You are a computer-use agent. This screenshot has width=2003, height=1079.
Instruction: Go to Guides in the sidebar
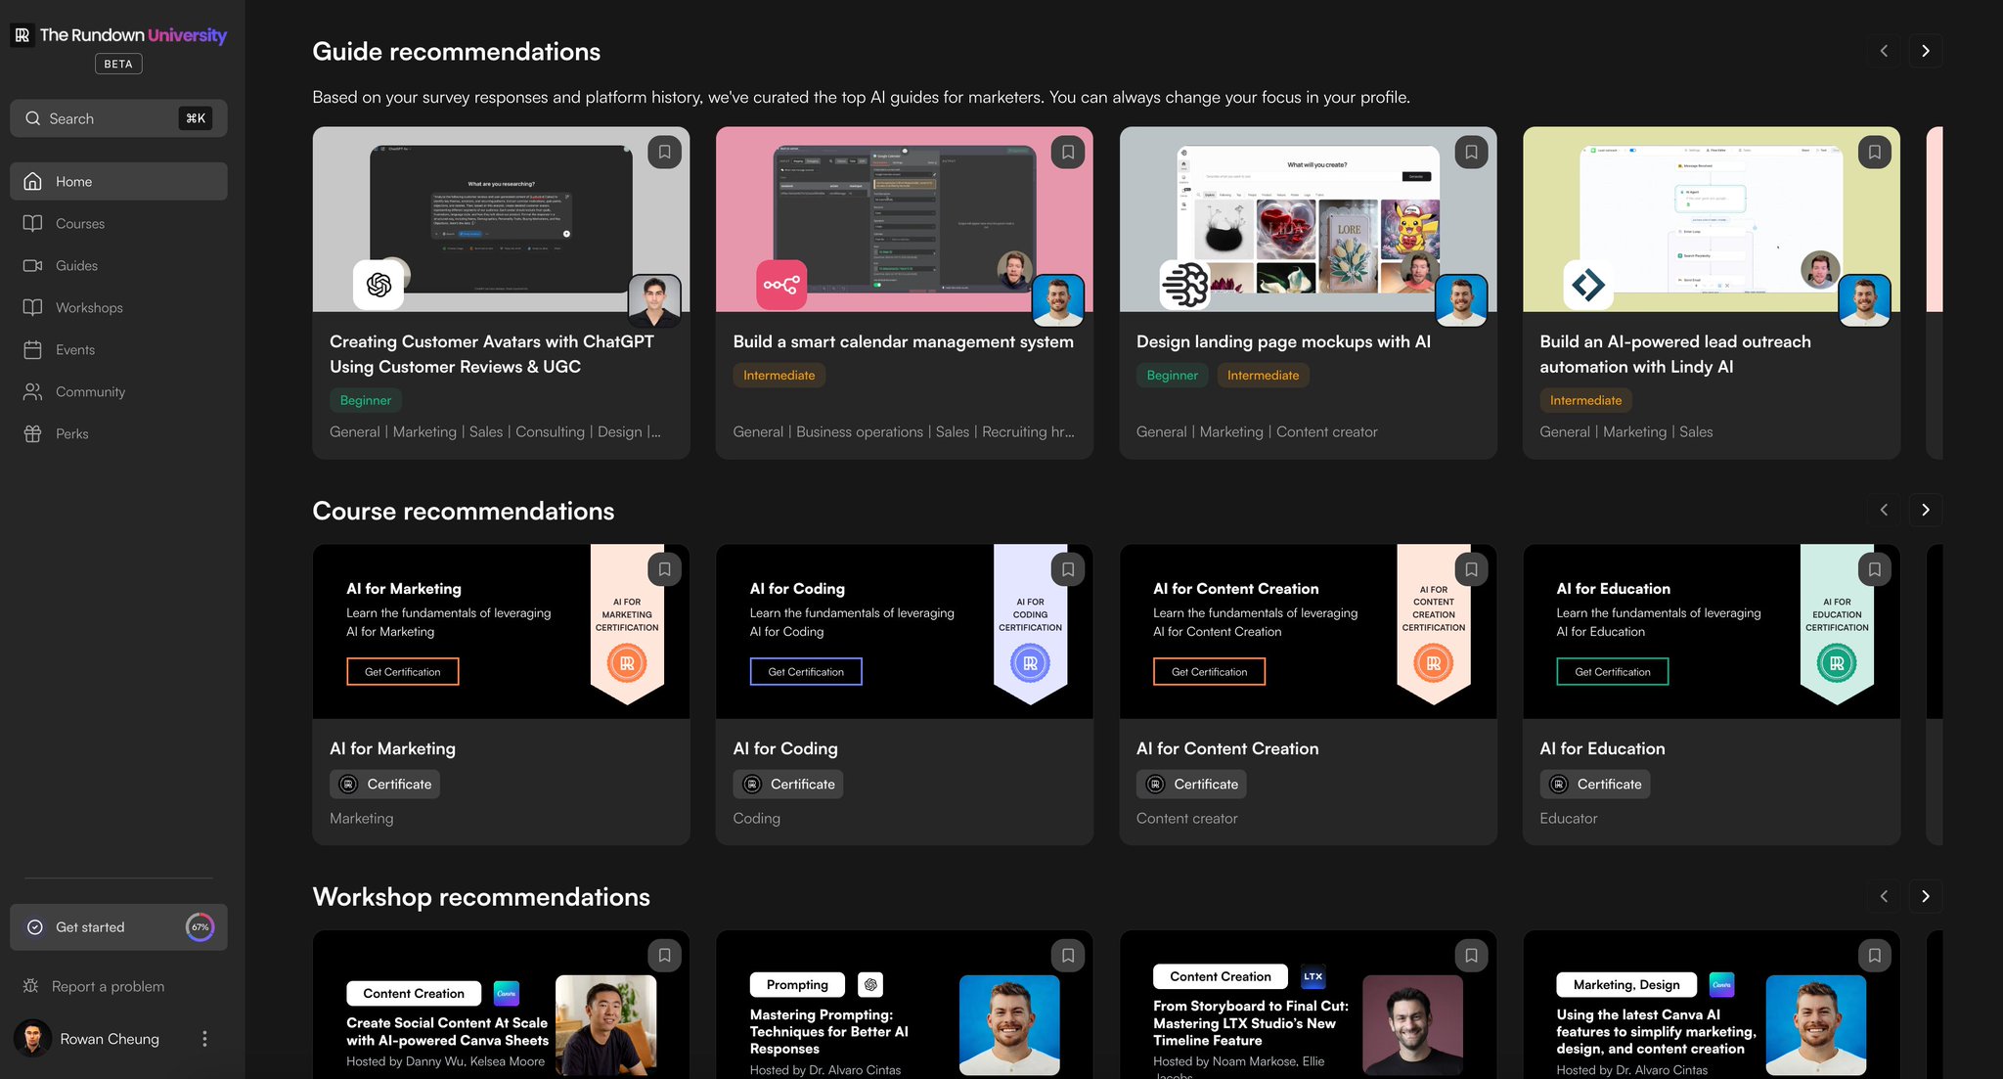[x=118, y=265]
